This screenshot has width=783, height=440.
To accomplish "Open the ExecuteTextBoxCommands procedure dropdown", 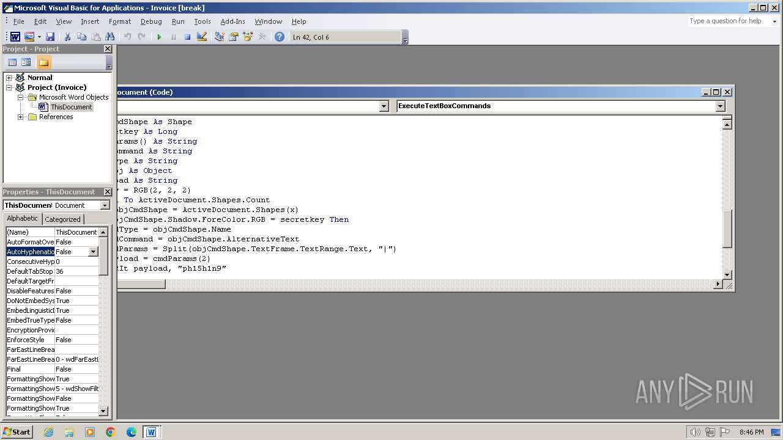I will click(x=720, y=106).
